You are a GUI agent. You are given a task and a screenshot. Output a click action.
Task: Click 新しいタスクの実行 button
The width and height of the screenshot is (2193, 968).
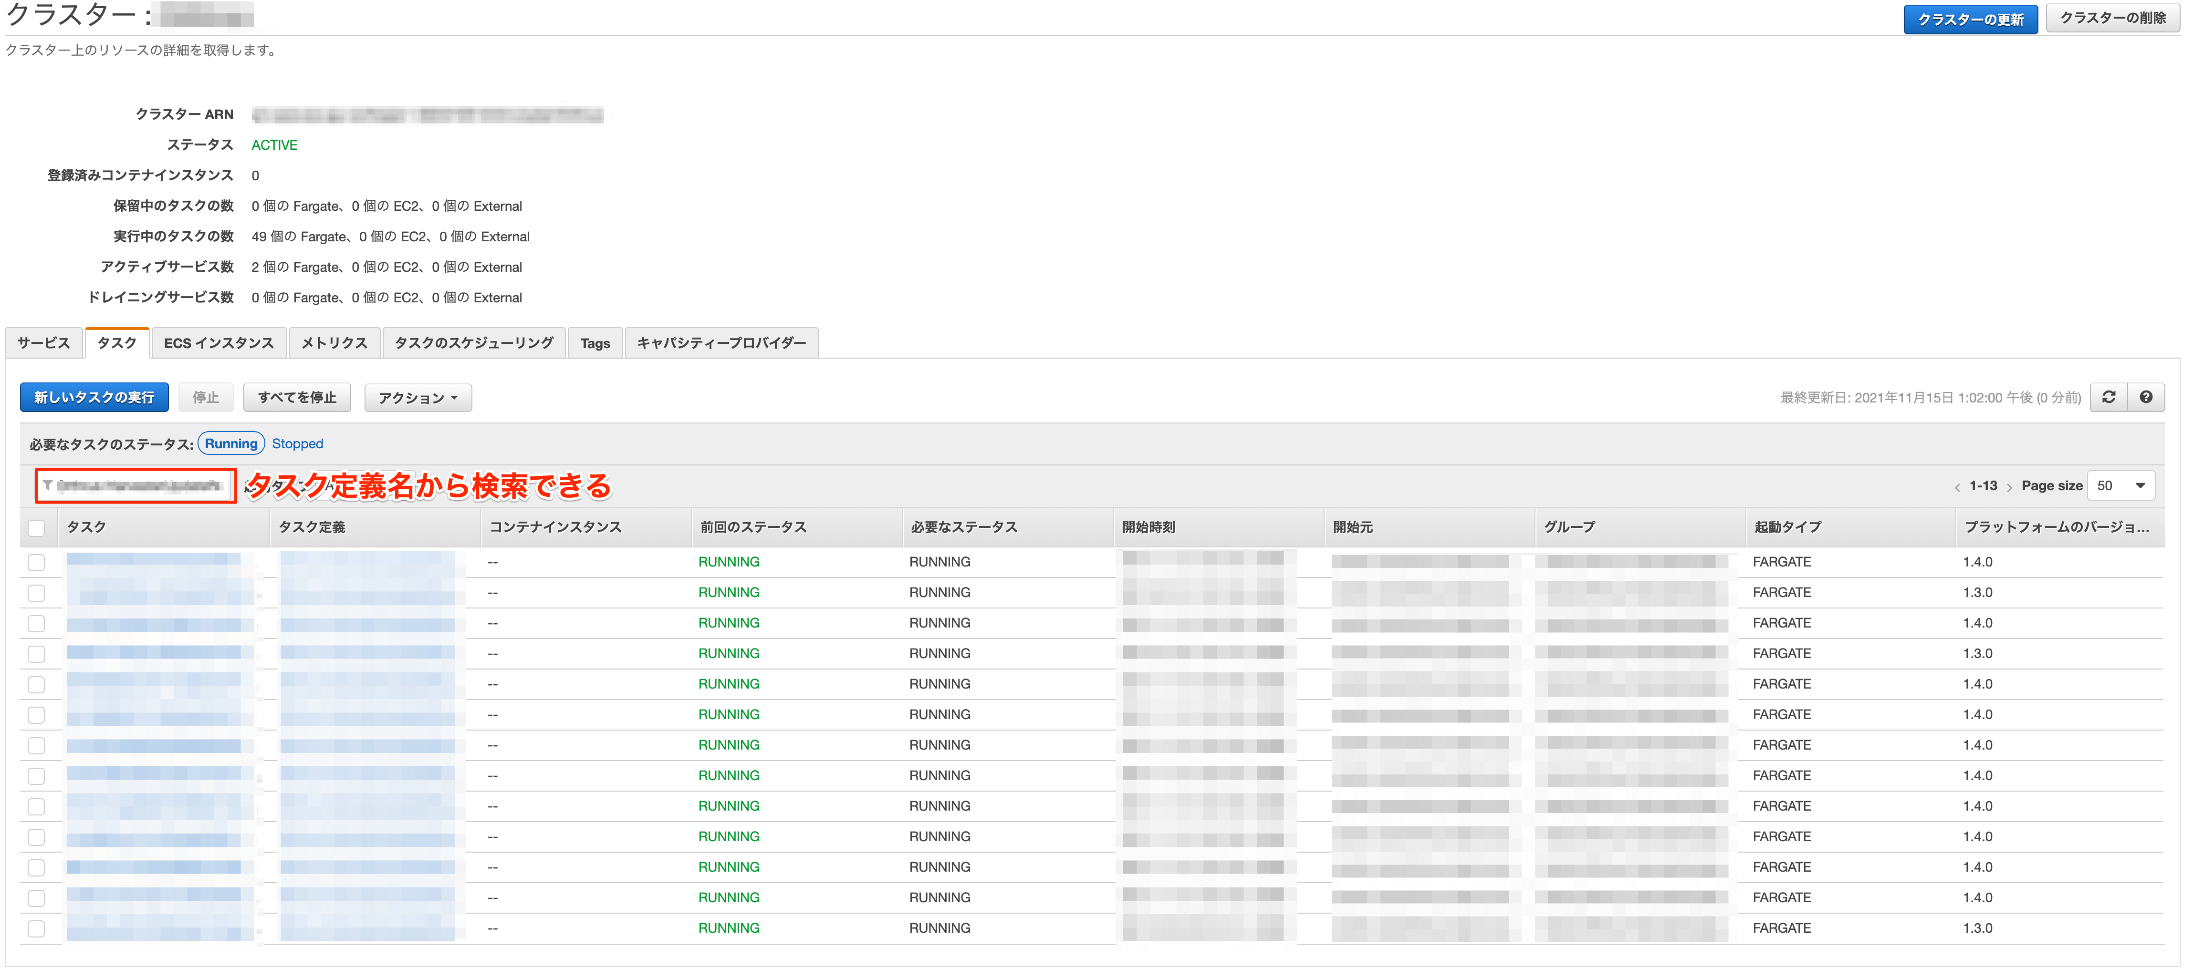[94, 397]
